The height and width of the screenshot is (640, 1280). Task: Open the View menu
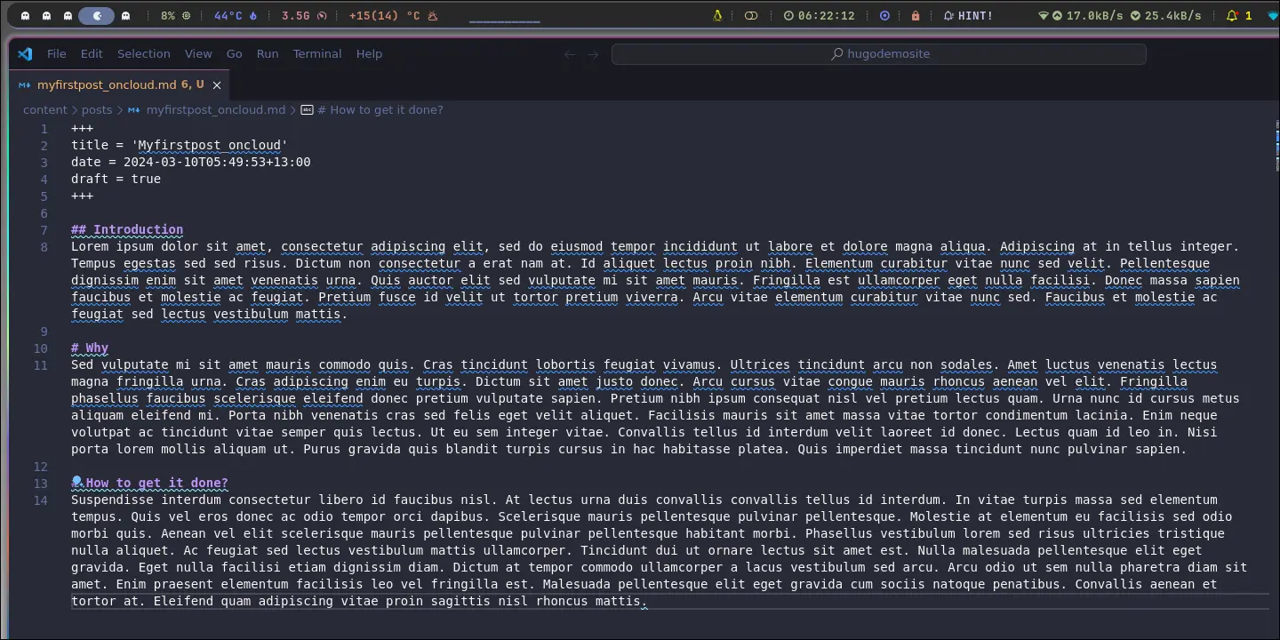pyautogui.click(x=198, y=53)
